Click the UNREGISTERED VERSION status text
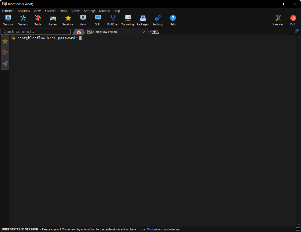 pos(20,229)
